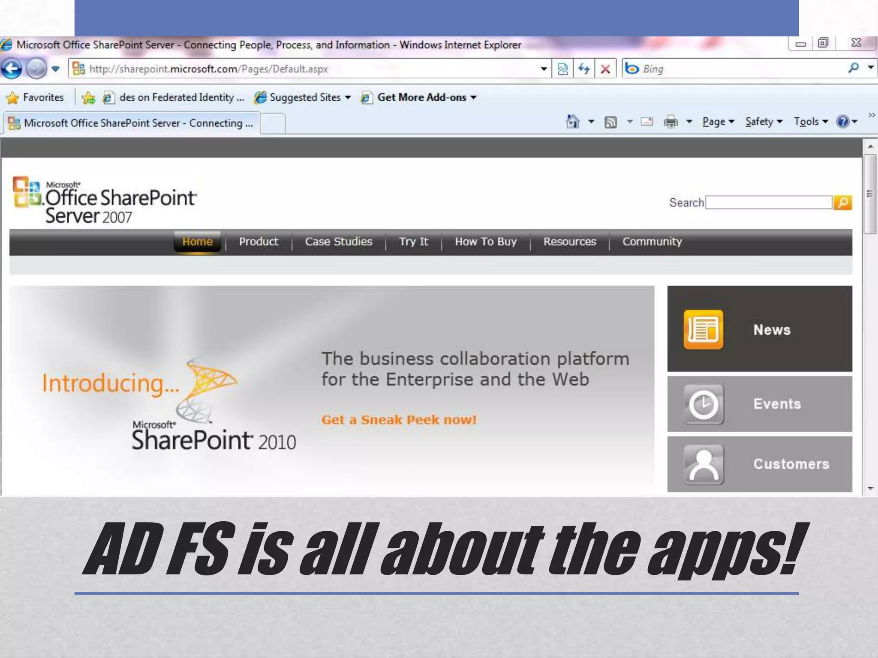
Task: Click the browser Forward arrow button
Action: [36, 69]
